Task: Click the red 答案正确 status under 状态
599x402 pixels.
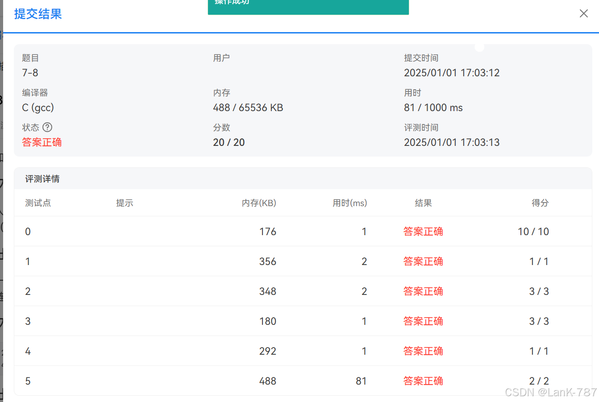Action: pyautogui.click(x=42, y=142)
